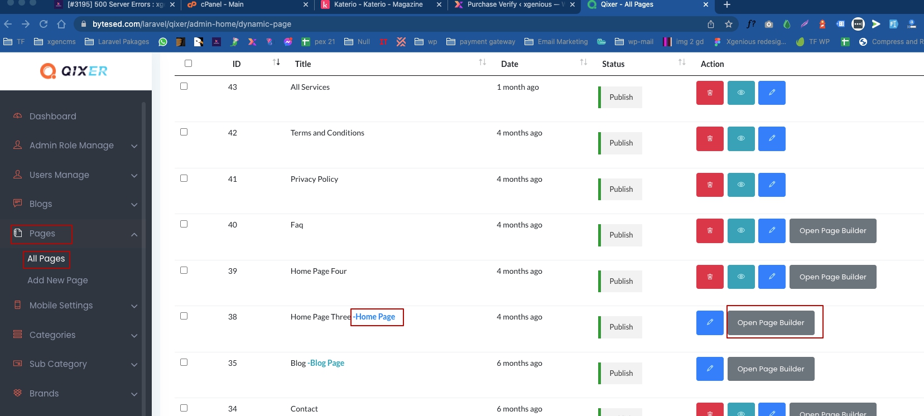
Task: Open Add New Page submenu item
Action: click(57, 280)
